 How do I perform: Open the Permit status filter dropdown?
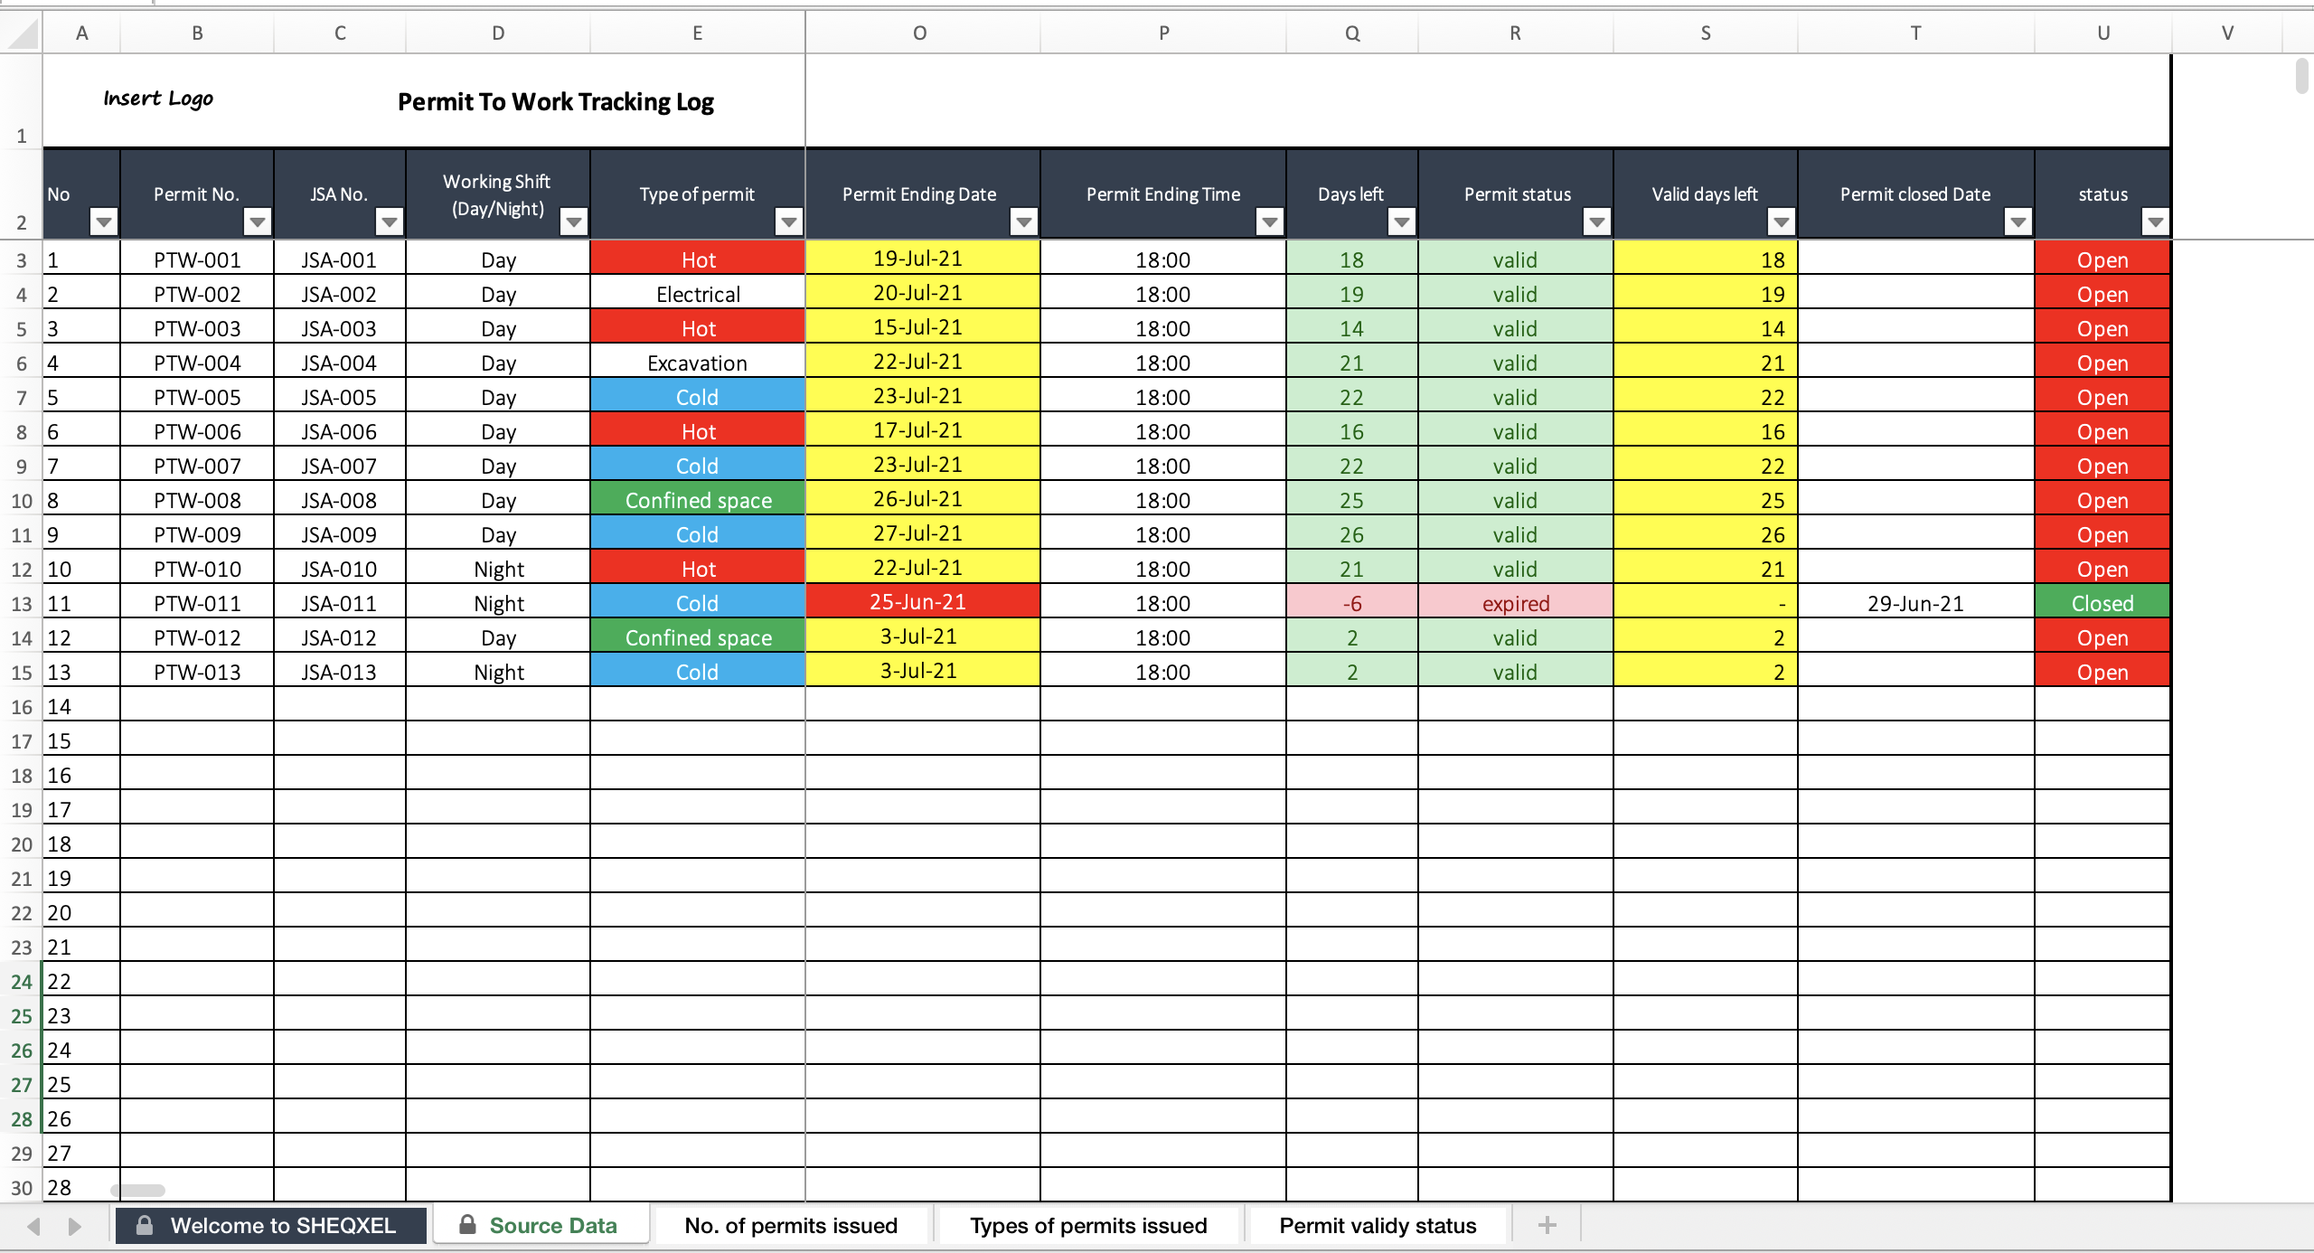tap(1597, 221)
